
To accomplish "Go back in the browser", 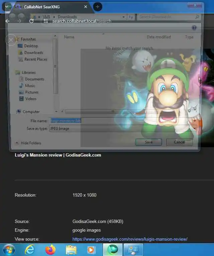I will click(7, 21).
